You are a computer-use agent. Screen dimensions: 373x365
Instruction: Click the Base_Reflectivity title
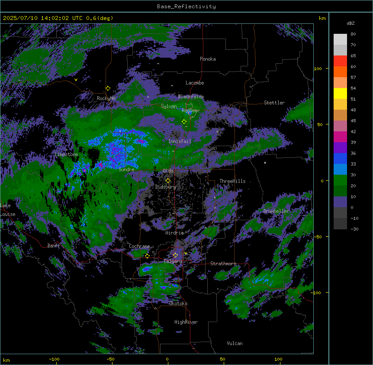tap(186, 7)
